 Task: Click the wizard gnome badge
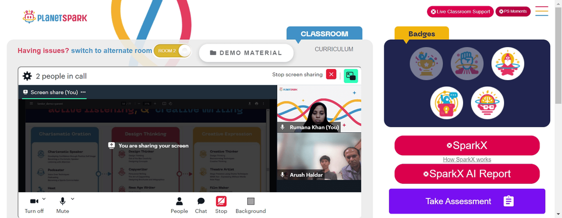click(508, 64)
